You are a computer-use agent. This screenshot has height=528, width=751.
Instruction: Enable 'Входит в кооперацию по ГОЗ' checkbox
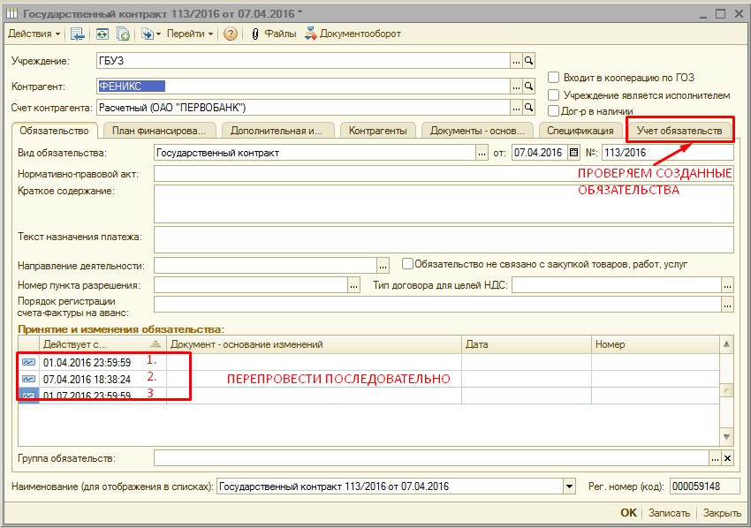(554, 78)
